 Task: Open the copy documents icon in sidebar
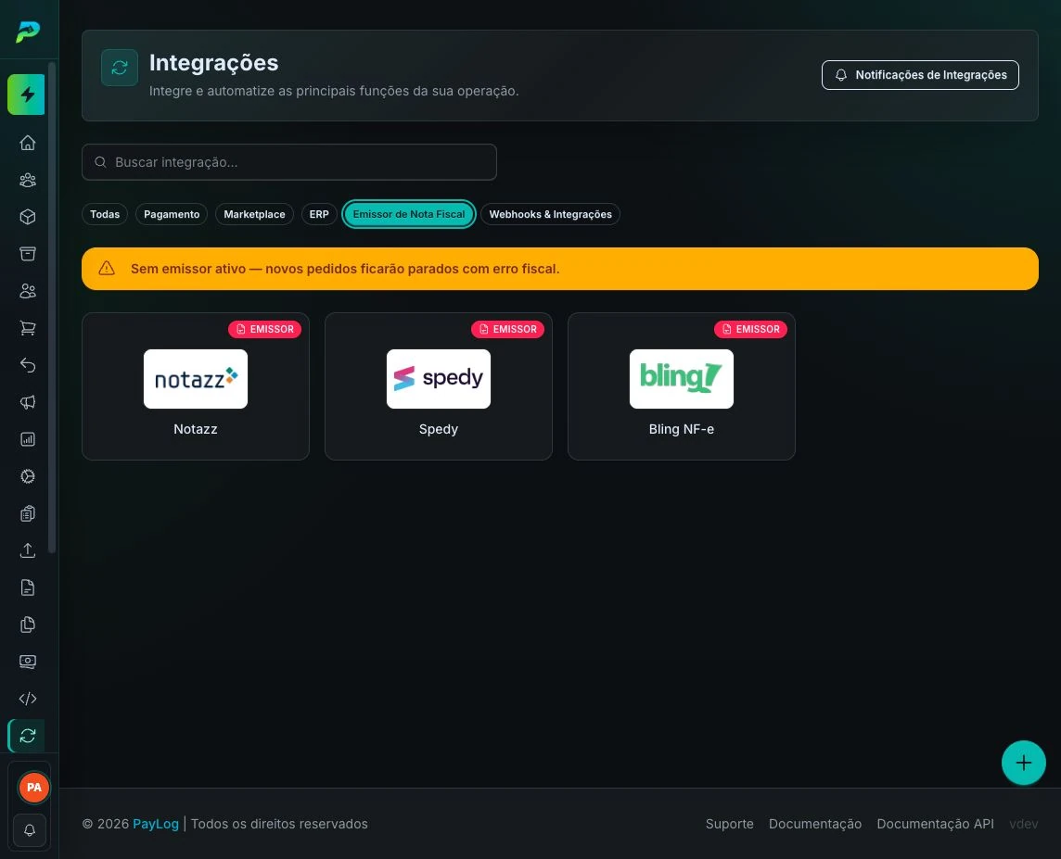(28, 625)
